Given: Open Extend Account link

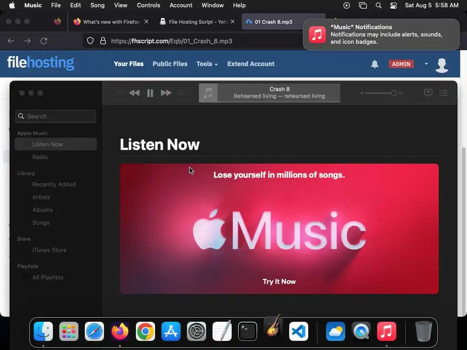Looking at the screenshot, I should point(251,64).
